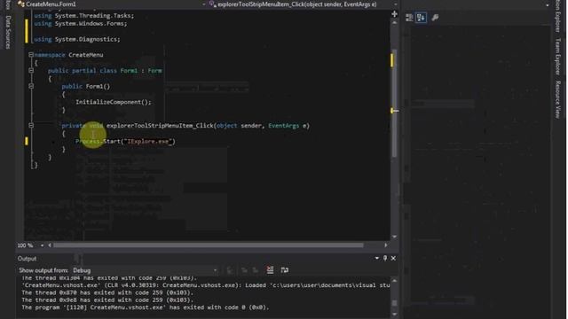Sort Properties panel alphabetically
The image size is (568, 319).
click(x=421, y=18)
